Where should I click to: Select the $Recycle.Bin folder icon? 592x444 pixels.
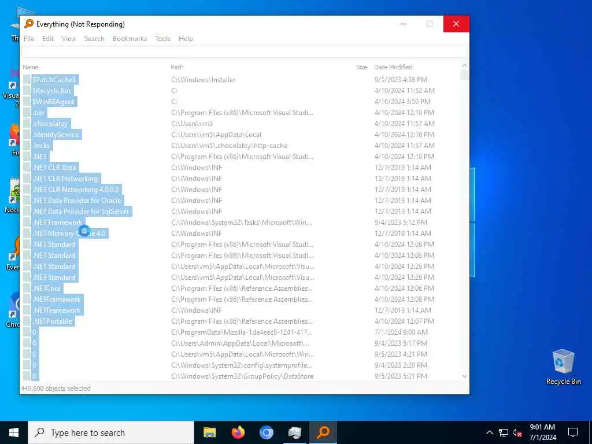point(27,91)
